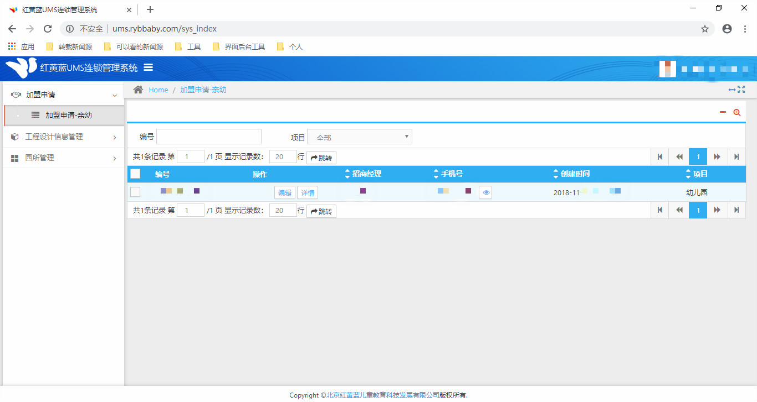Screen dimensions: 757x402
Task: Open the 可以看的新闻源 bookmark folder
Action: point(134,47)
